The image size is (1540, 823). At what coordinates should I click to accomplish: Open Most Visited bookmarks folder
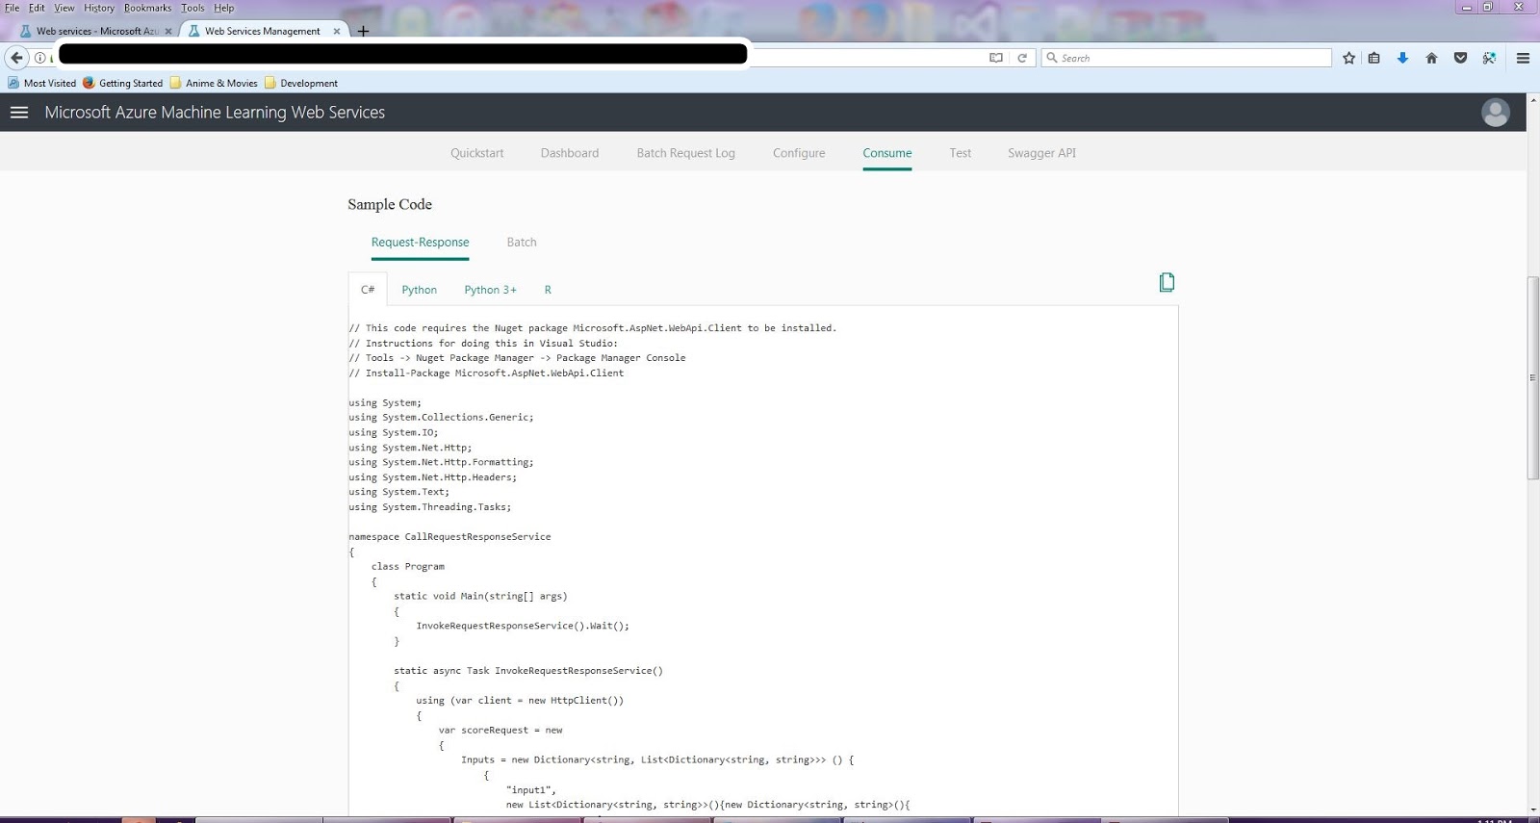[41, 83]
